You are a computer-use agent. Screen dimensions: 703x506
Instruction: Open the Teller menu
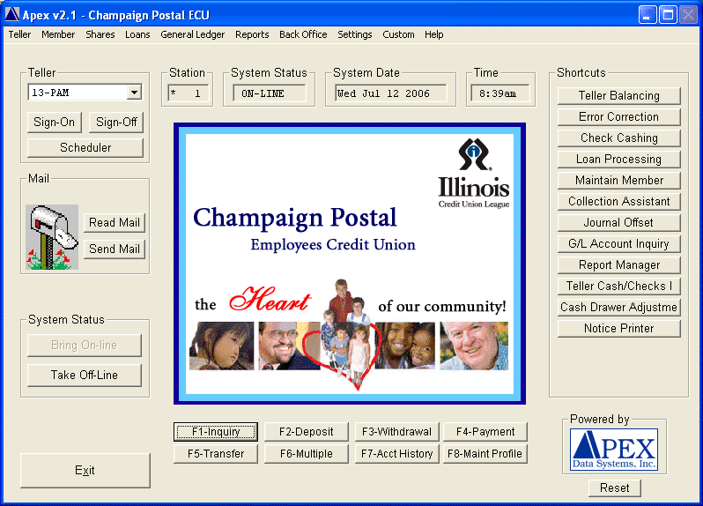[19, 34]
